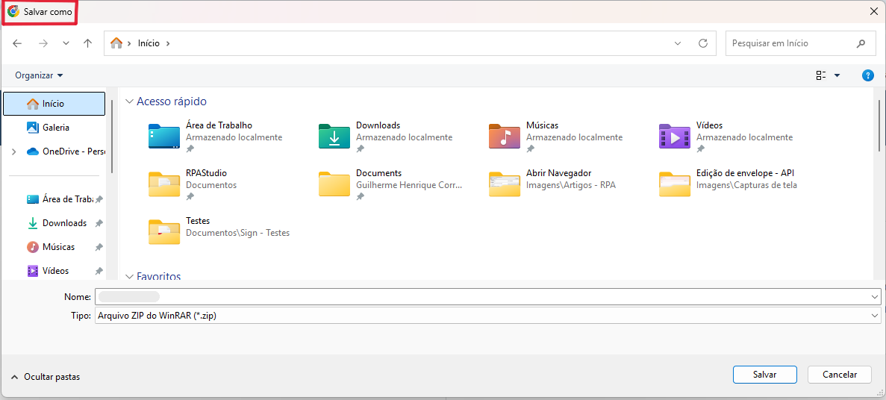
Task: Click the Pesquisar em Início search box
Action: pos(791,43)
